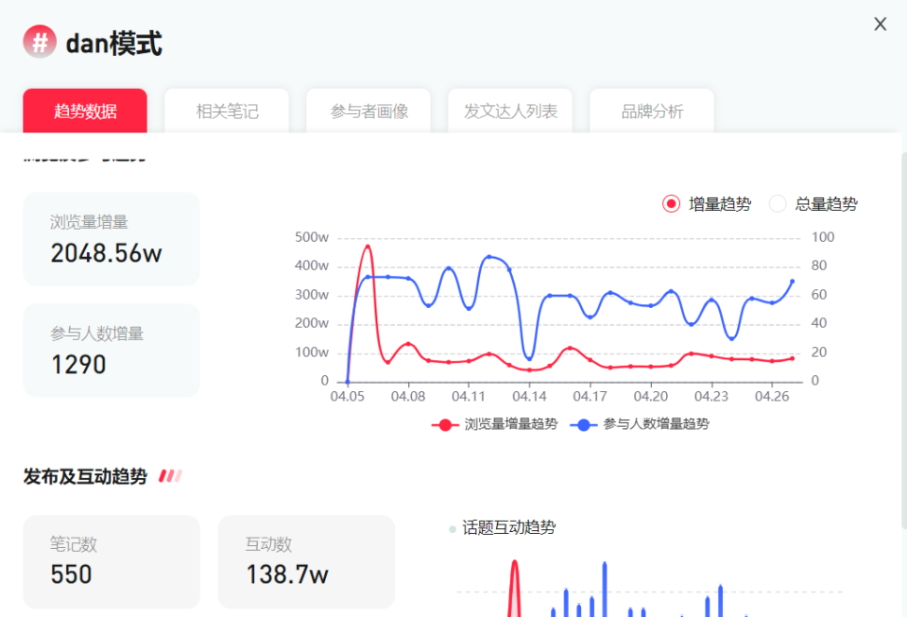907x617 pixels.
Task: Click the 互动数 card showing 138.7w
Action: click(x=307, y=562)
